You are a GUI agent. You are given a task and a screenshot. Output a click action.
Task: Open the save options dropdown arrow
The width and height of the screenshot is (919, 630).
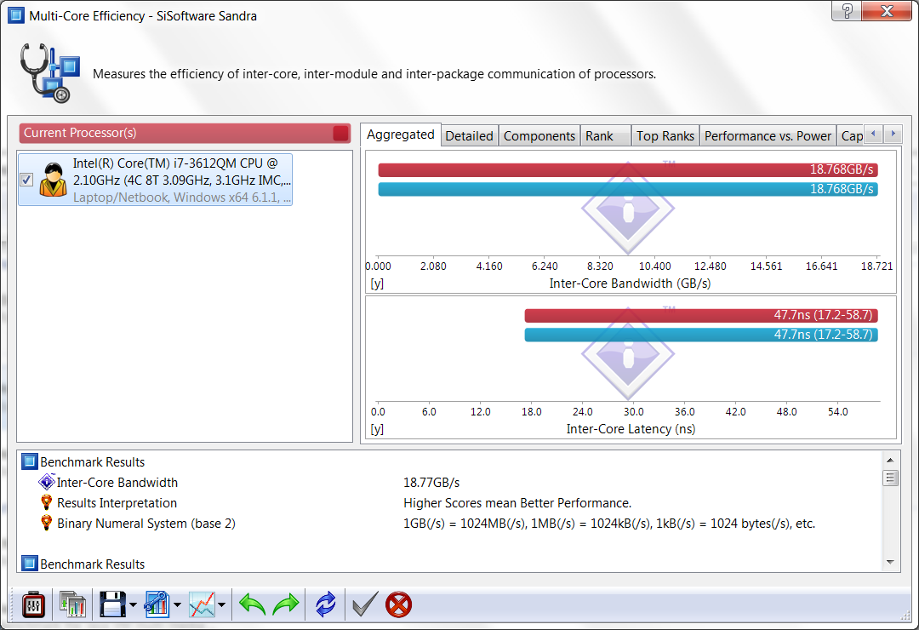[x=133, y=605]
